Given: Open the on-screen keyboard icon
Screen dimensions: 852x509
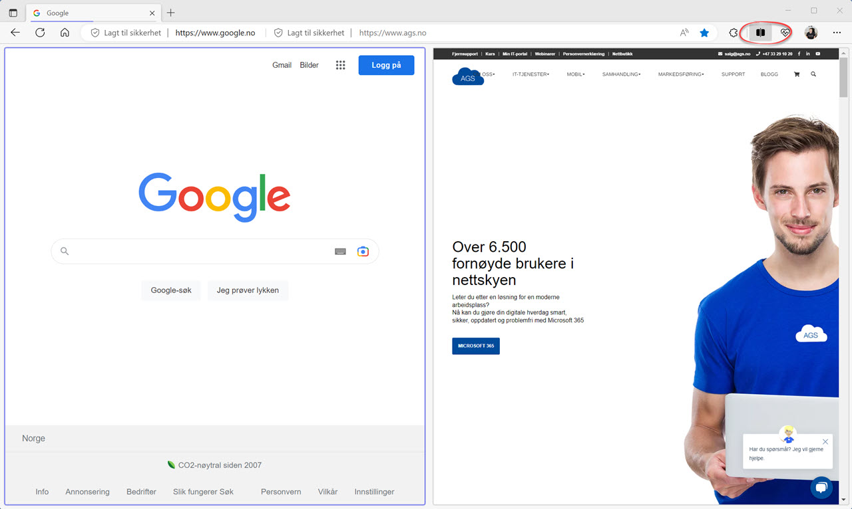Looking at the screenshot, I should (340, 251).
